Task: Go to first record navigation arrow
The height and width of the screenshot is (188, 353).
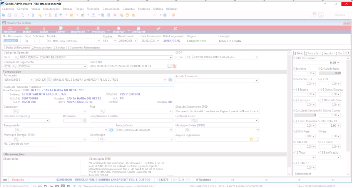Action: (x=233, y=180)
